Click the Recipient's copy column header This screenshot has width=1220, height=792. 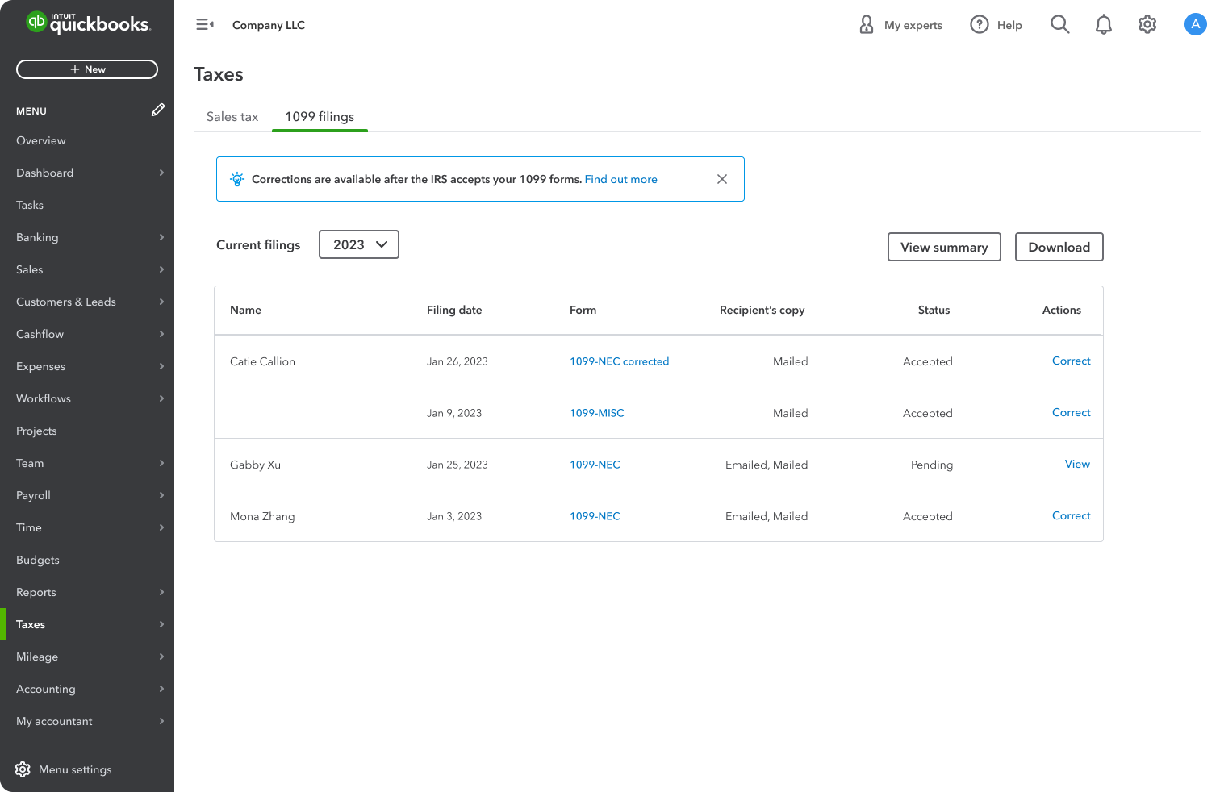pyautogui.click(x=762, y=310)
